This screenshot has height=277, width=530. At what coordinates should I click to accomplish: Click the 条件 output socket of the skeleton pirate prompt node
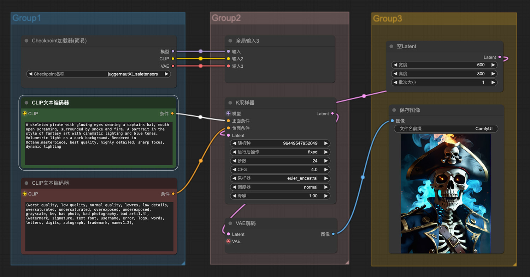click(172, 113)
